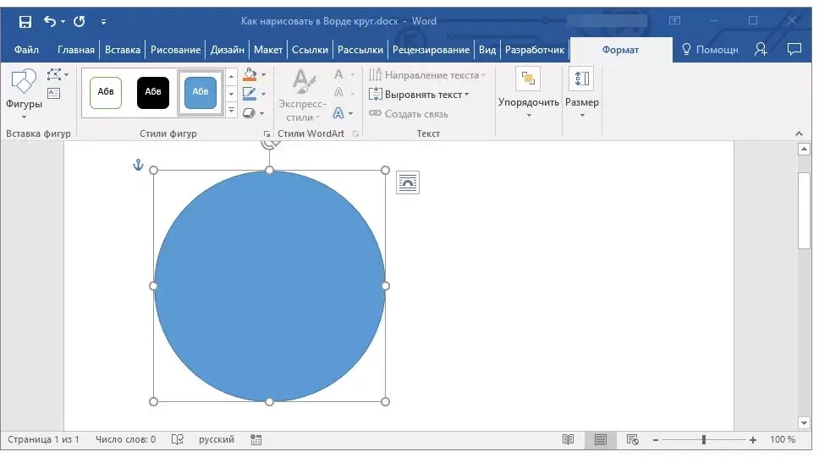Open the spelling check book icon

point(178,440)
